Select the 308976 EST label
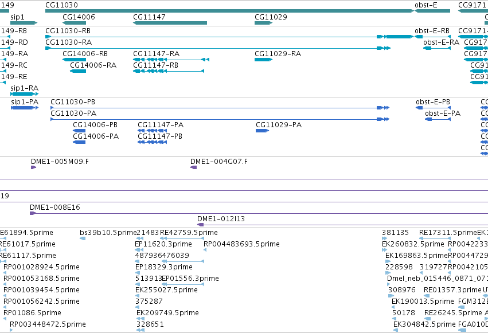 (402, 290)
